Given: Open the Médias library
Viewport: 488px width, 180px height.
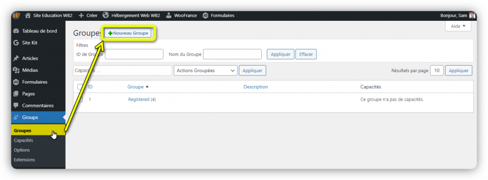Looking at the screenshot, I should (30, 70).
